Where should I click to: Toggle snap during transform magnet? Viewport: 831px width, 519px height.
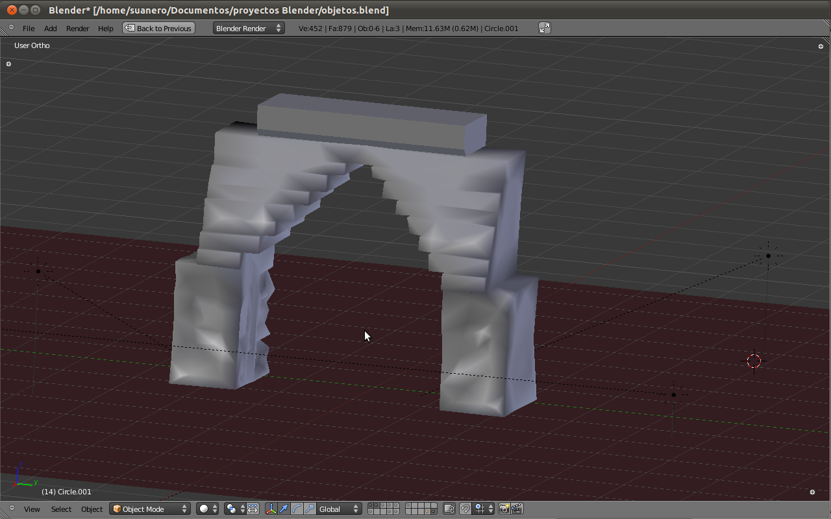465,509
